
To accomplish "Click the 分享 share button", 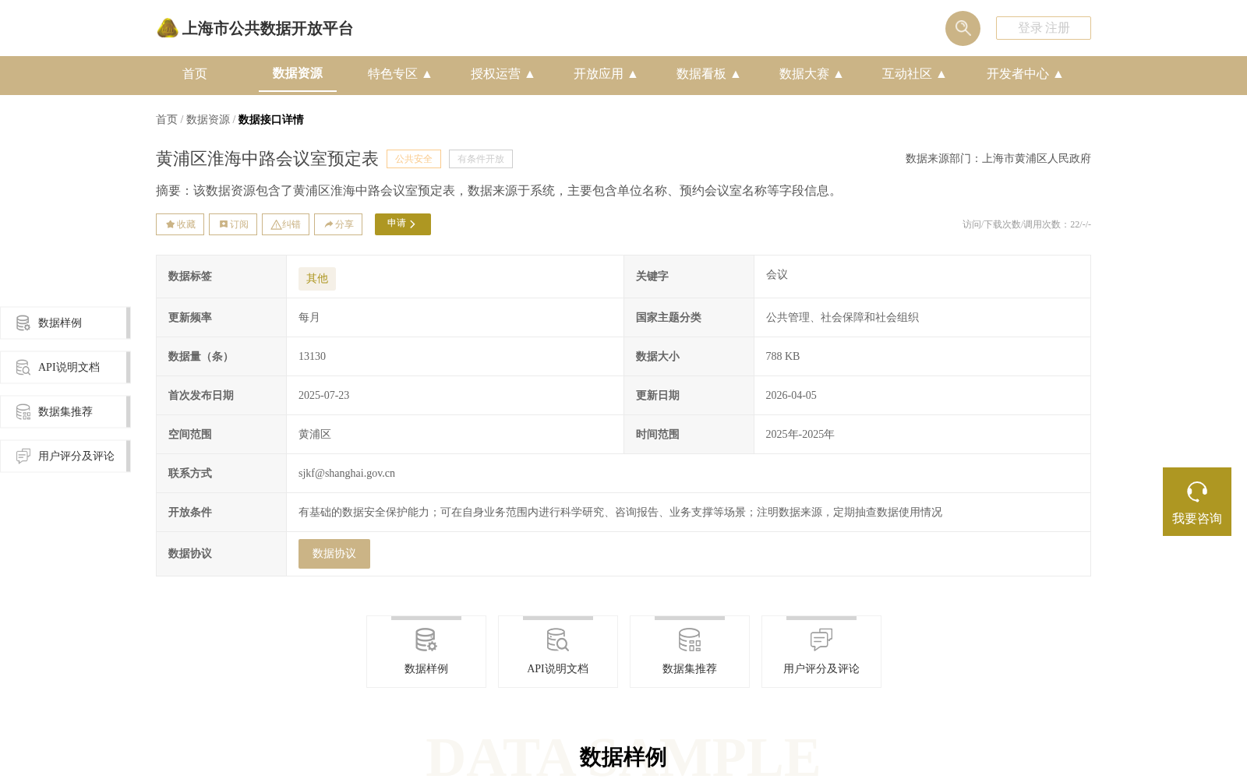I will click(x=338, y=224).
